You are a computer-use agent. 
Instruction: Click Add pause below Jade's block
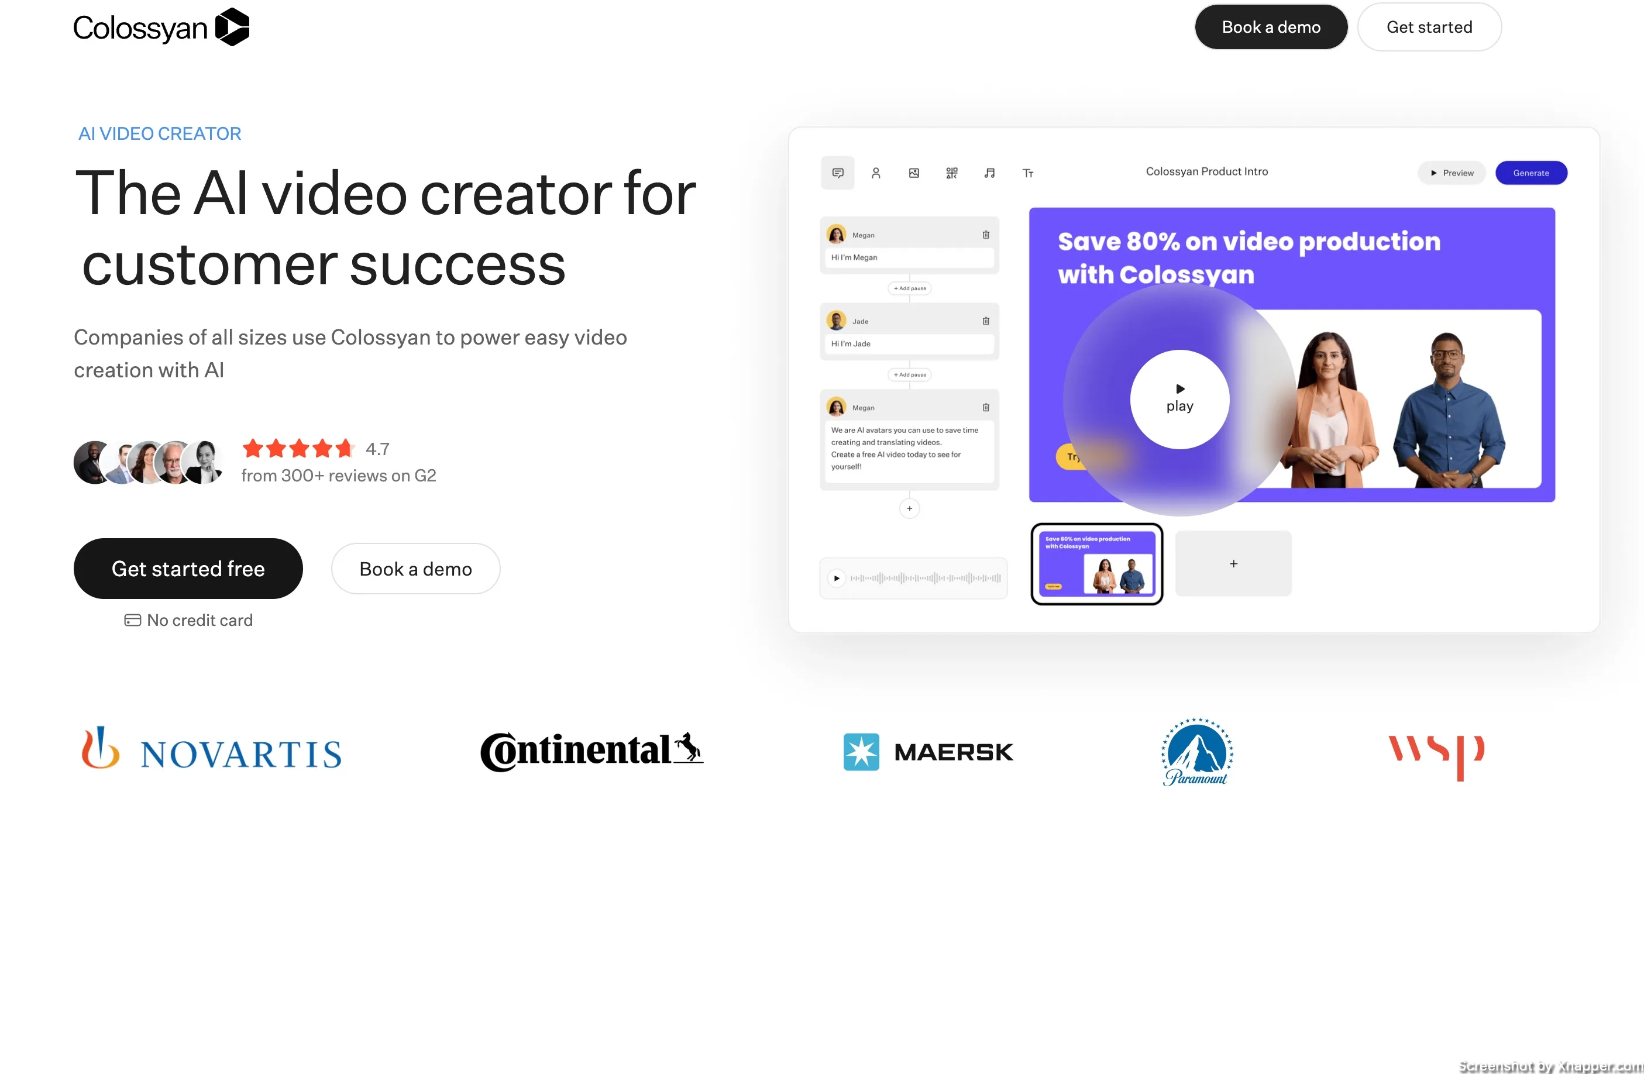pyautogui.click(x=909, y=374)
